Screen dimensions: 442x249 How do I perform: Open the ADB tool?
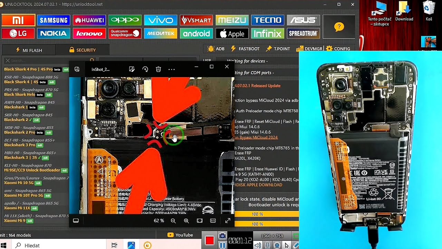click(x=216, y=49)
